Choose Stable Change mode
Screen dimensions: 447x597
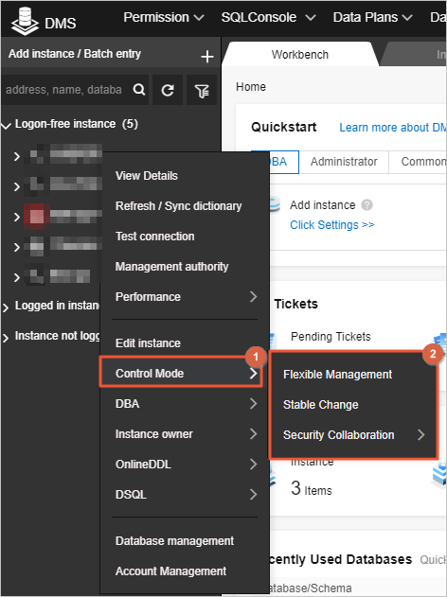(320, 405)
